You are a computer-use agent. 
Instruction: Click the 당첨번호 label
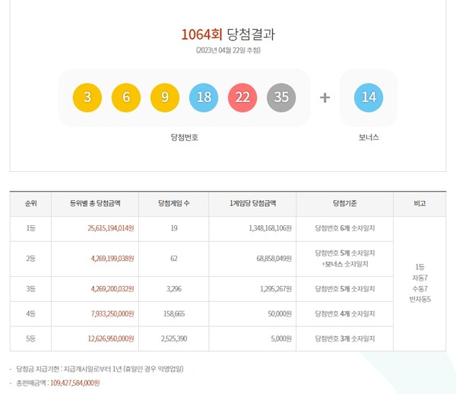[185, 138]
